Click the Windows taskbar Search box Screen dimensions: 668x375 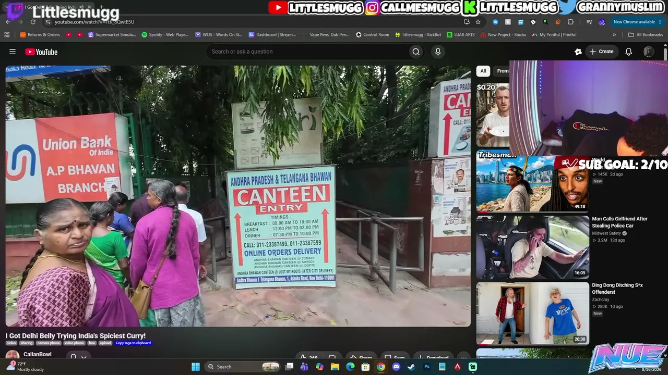tap(243, 367)
